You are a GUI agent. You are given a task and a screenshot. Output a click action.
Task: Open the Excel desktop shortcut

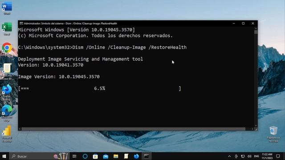point(7,28)
